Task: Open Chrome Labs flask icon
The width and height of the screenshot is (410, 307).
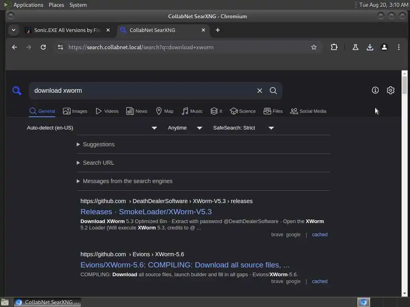Action: pos(356,47)
